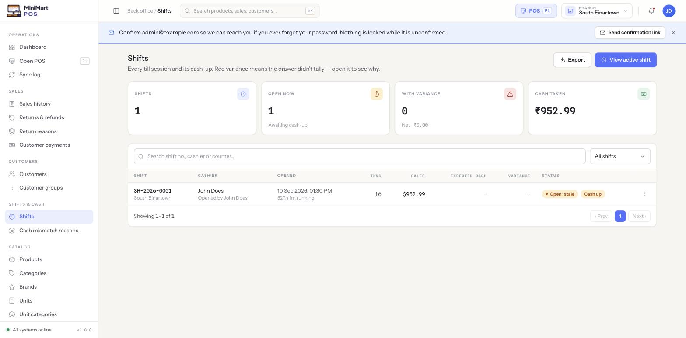Image resolution: width=686 pixels, height=338 pixels.
Task: Focus the global search products field
Action: tap(249, 11)
